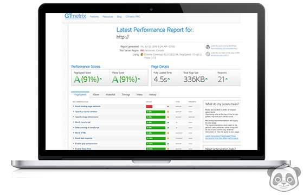This screenshot has width=303, height=195.
Task: Click the 336KB Total Page Size value
Action: click(194, 79)
